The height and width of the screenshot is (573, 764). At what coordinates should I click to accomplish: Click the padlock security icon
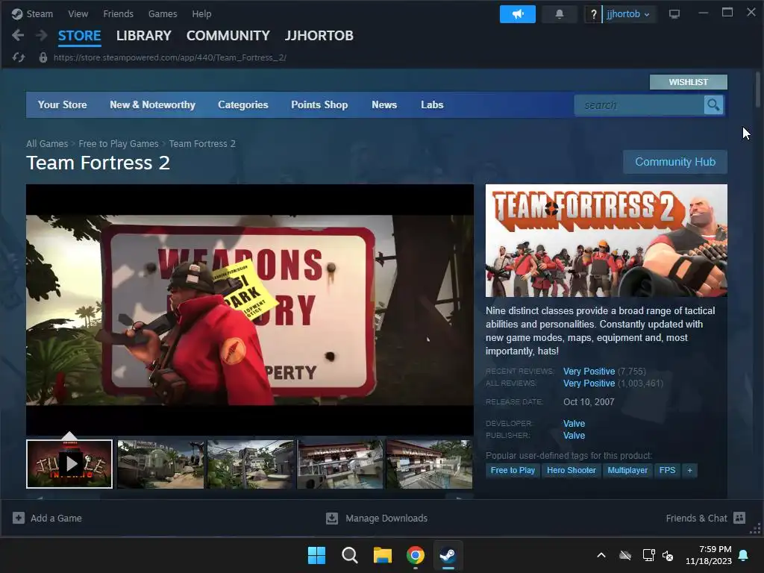click(x=43, y=57)
